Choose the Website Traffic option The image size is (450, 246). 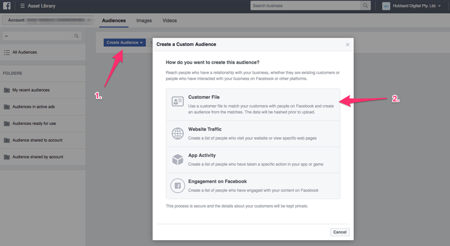pyautogui.click(x=253, y=134)
